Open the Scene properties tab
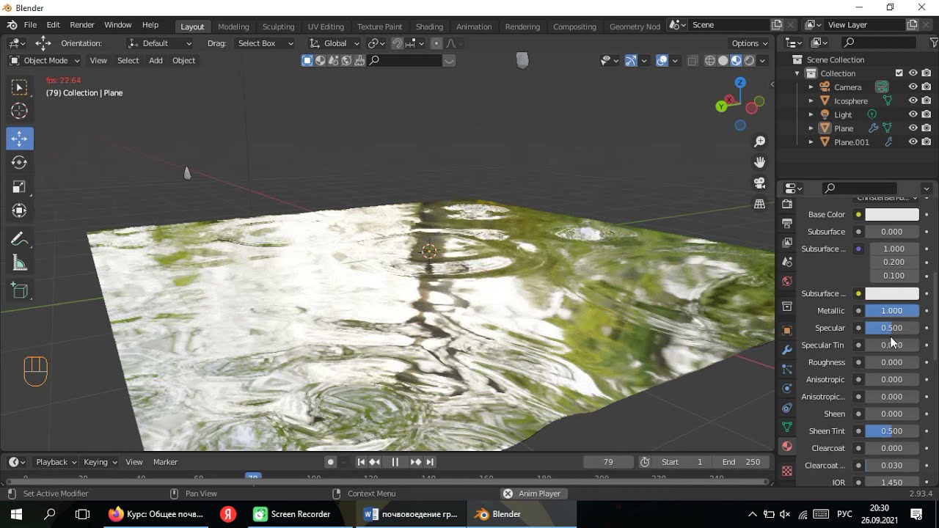 [787, 262]
